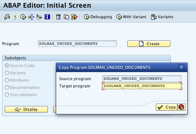Screen dimensions: 196x134
Task: Close the Copy Program dialog
Action: tap(181, 67)
